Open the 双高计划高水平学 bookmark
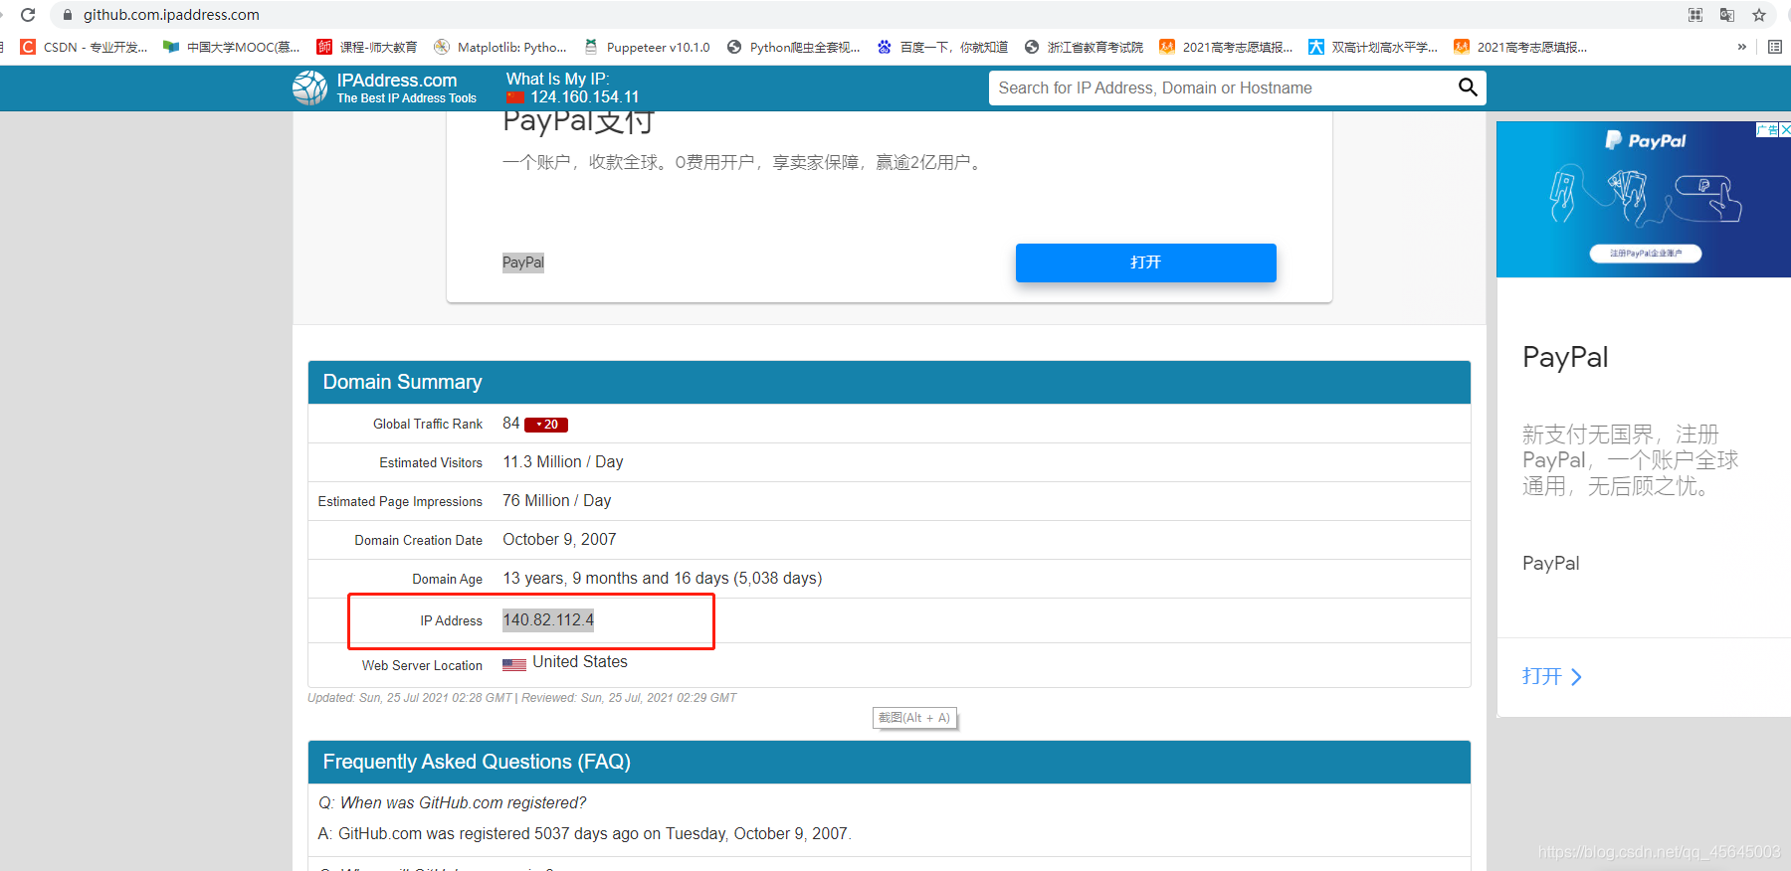 pos(1373,47)
